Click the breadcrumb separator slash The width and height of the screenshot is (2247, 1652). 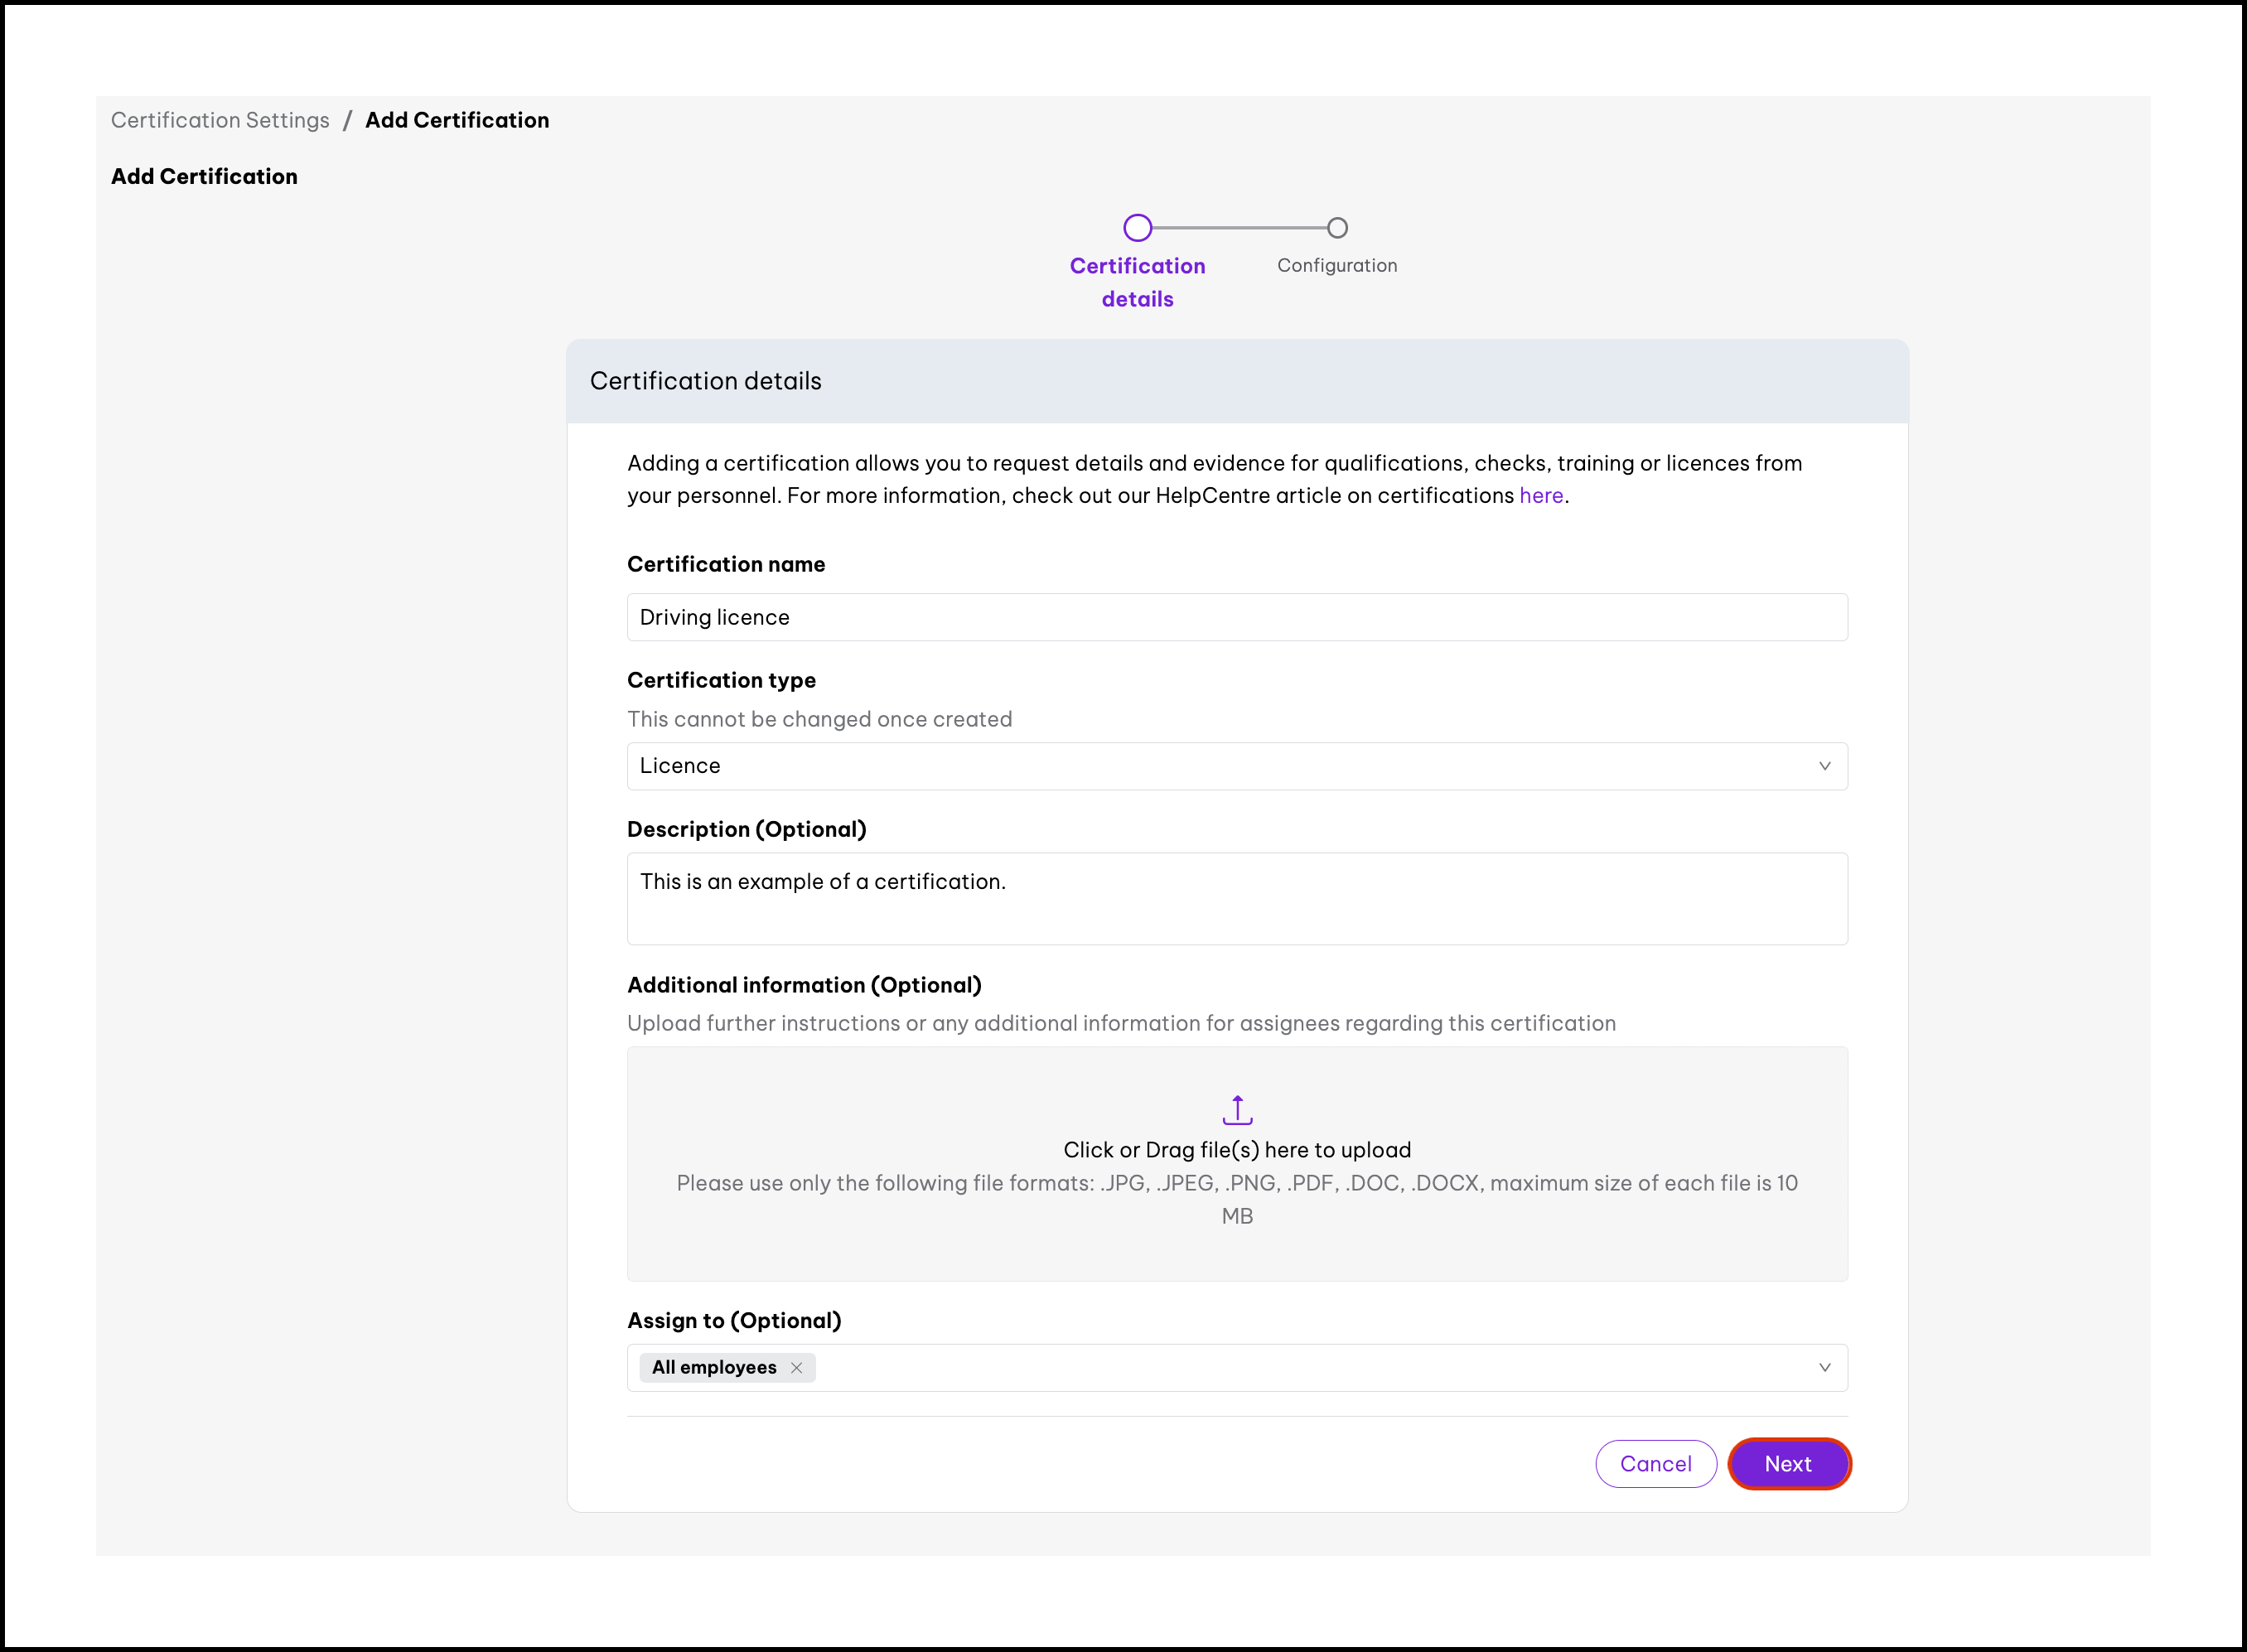coord(349,119)
